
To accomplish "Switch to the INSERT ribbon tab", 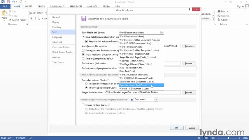I will pyautogui.click(x=28, y=7).
